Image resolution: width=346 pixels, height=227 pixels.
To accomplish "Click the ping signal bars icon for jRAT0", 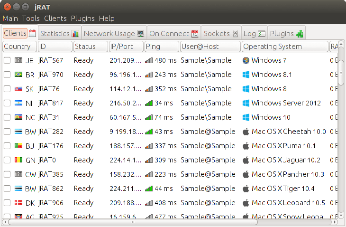I will pyautogui.click(x=149, y=160).
